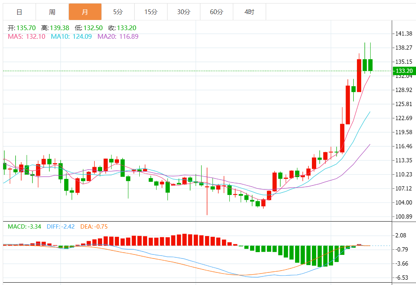Click the DEA: -0.75 indicator label
This screenshot has width=416, height=285.
[94, 226]
